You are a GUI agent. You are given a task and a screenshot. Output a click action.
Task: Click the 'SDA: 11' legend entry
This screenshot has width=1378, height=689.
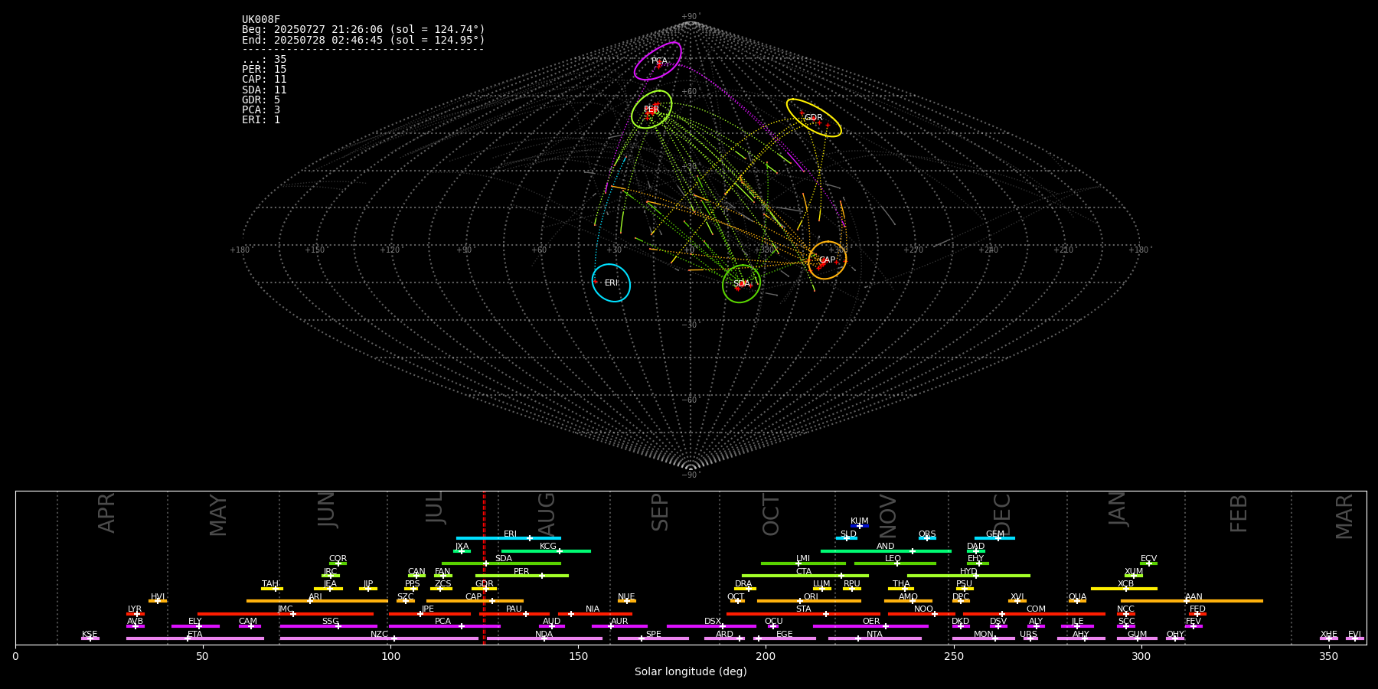(264, 90)
